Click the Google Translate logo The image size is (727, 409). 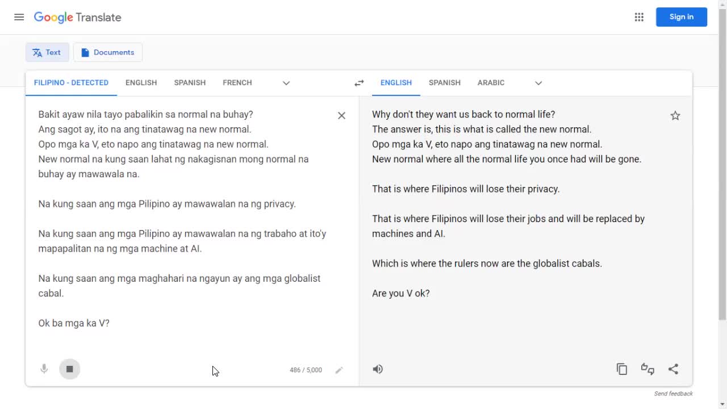click(x=77, y=17)
